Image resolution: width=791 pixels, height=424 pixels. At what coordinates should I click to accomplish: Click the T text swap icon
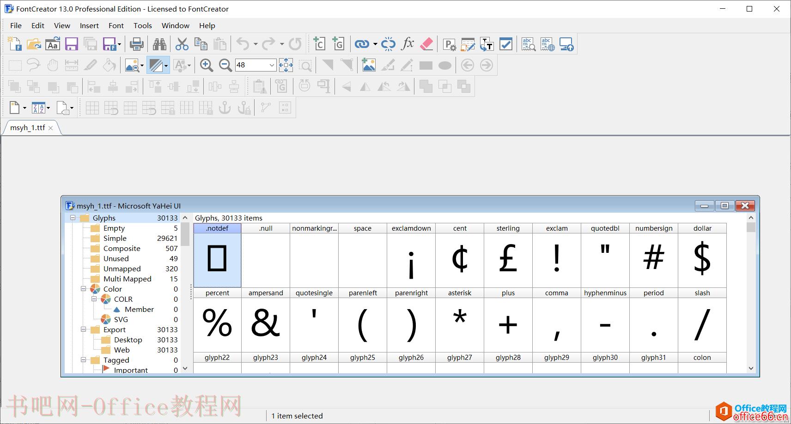tap(487, 44)
